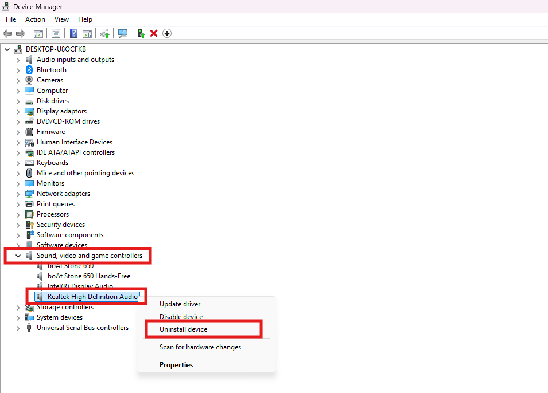This screenshot has height=393, width=548.
Task: Collapse Sound, video and game controllers
Action: pos(18,256)
